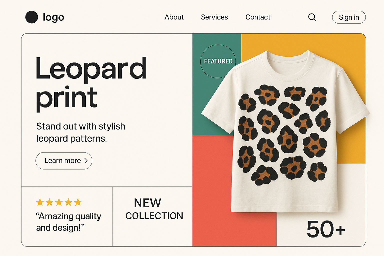Screen dimensions: 384x256
Task: Click the five-star rating icons
Action: (59, 202)
